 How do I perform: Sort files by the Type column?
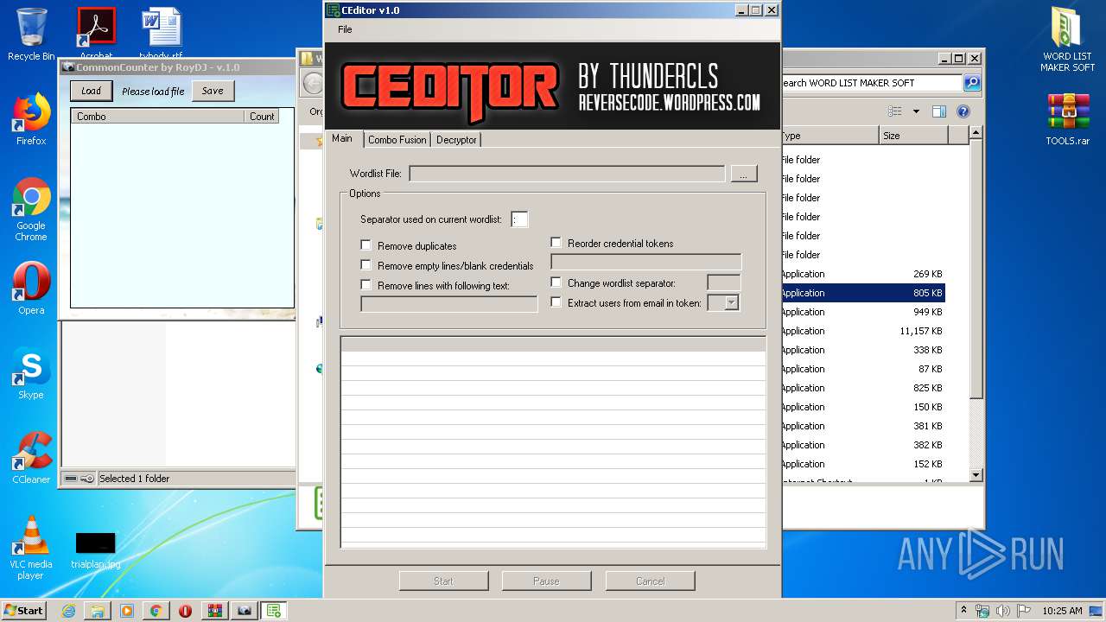[x=829, y=136]
